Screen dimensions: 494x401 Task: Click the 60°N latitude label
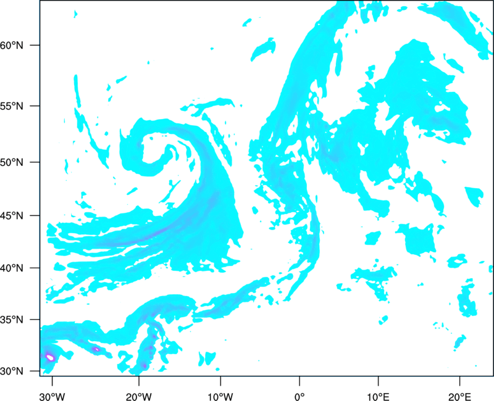click(x=12, y=45)
